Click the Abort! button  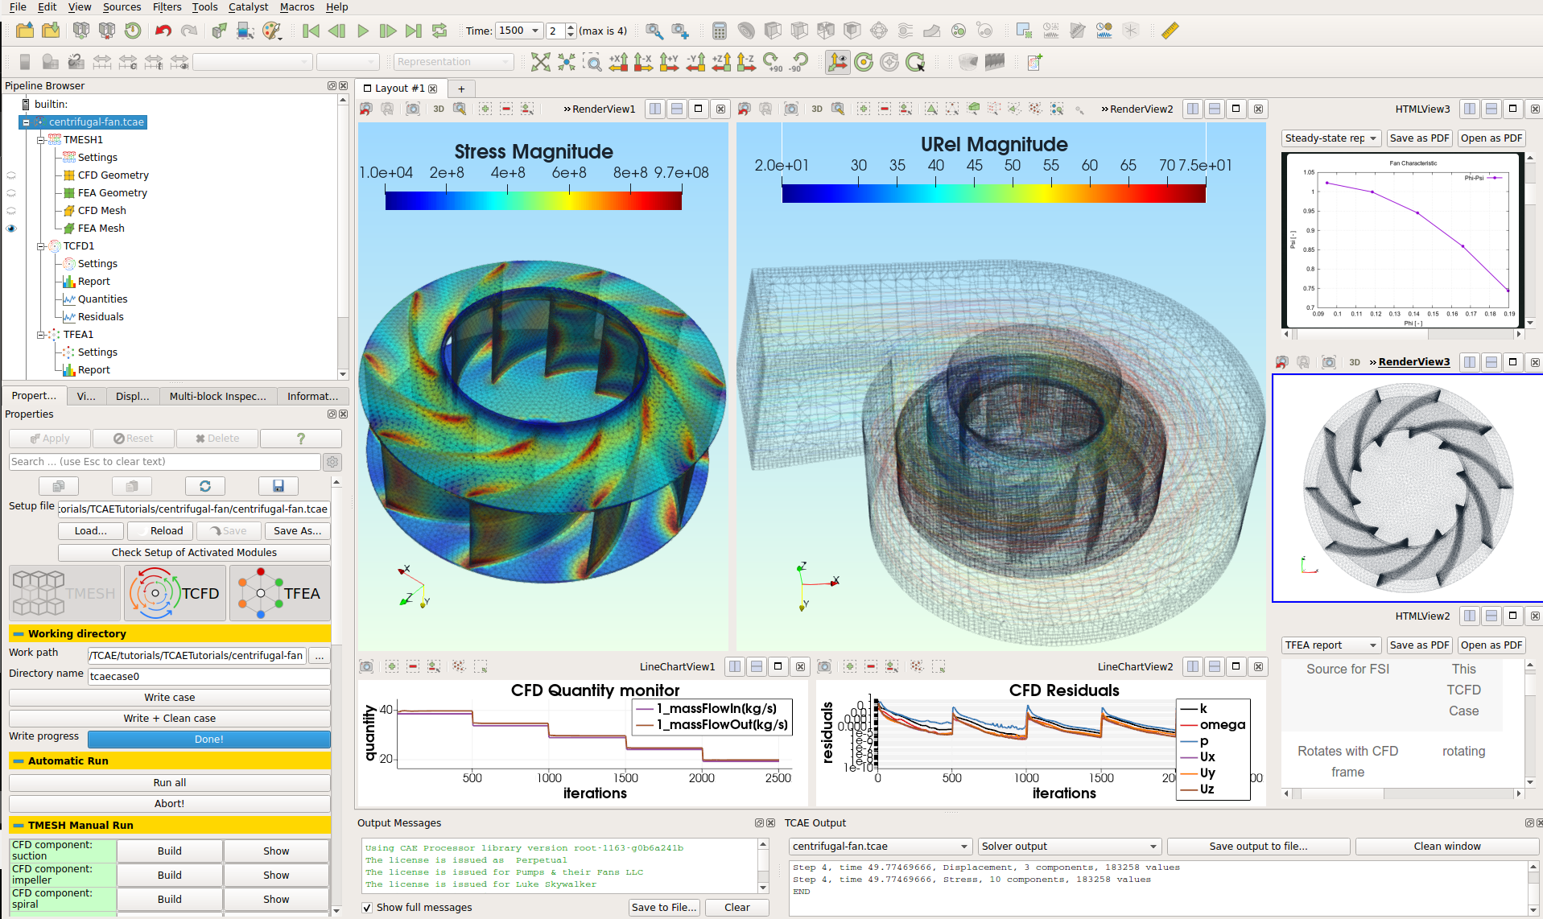pyautogui.click(x=170, y=804)
